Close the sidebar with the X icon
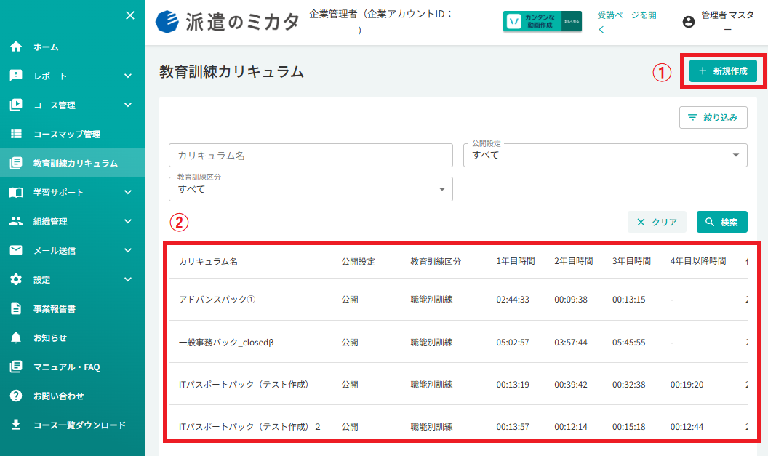This screenshot has width=768, height=456. 129,15
